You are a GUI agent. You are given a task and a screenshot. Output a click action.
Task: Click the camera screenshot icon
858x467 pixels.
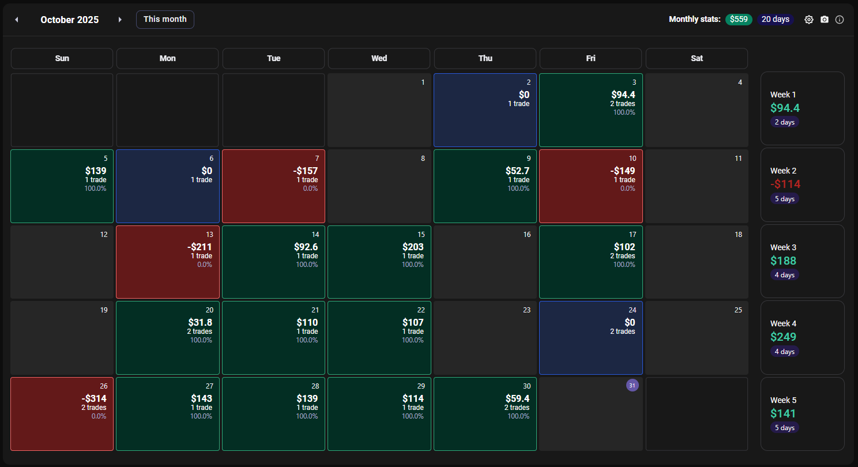pyautogui.click(x=825, y=20)
